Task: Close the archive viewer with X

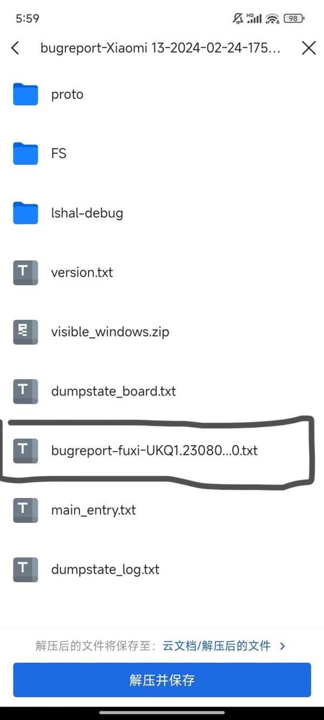Action: tap(309, 48)
